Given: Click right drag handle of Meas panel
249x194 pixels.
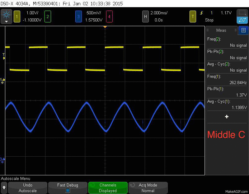Looking at the screenshot, I should (236, 30).
